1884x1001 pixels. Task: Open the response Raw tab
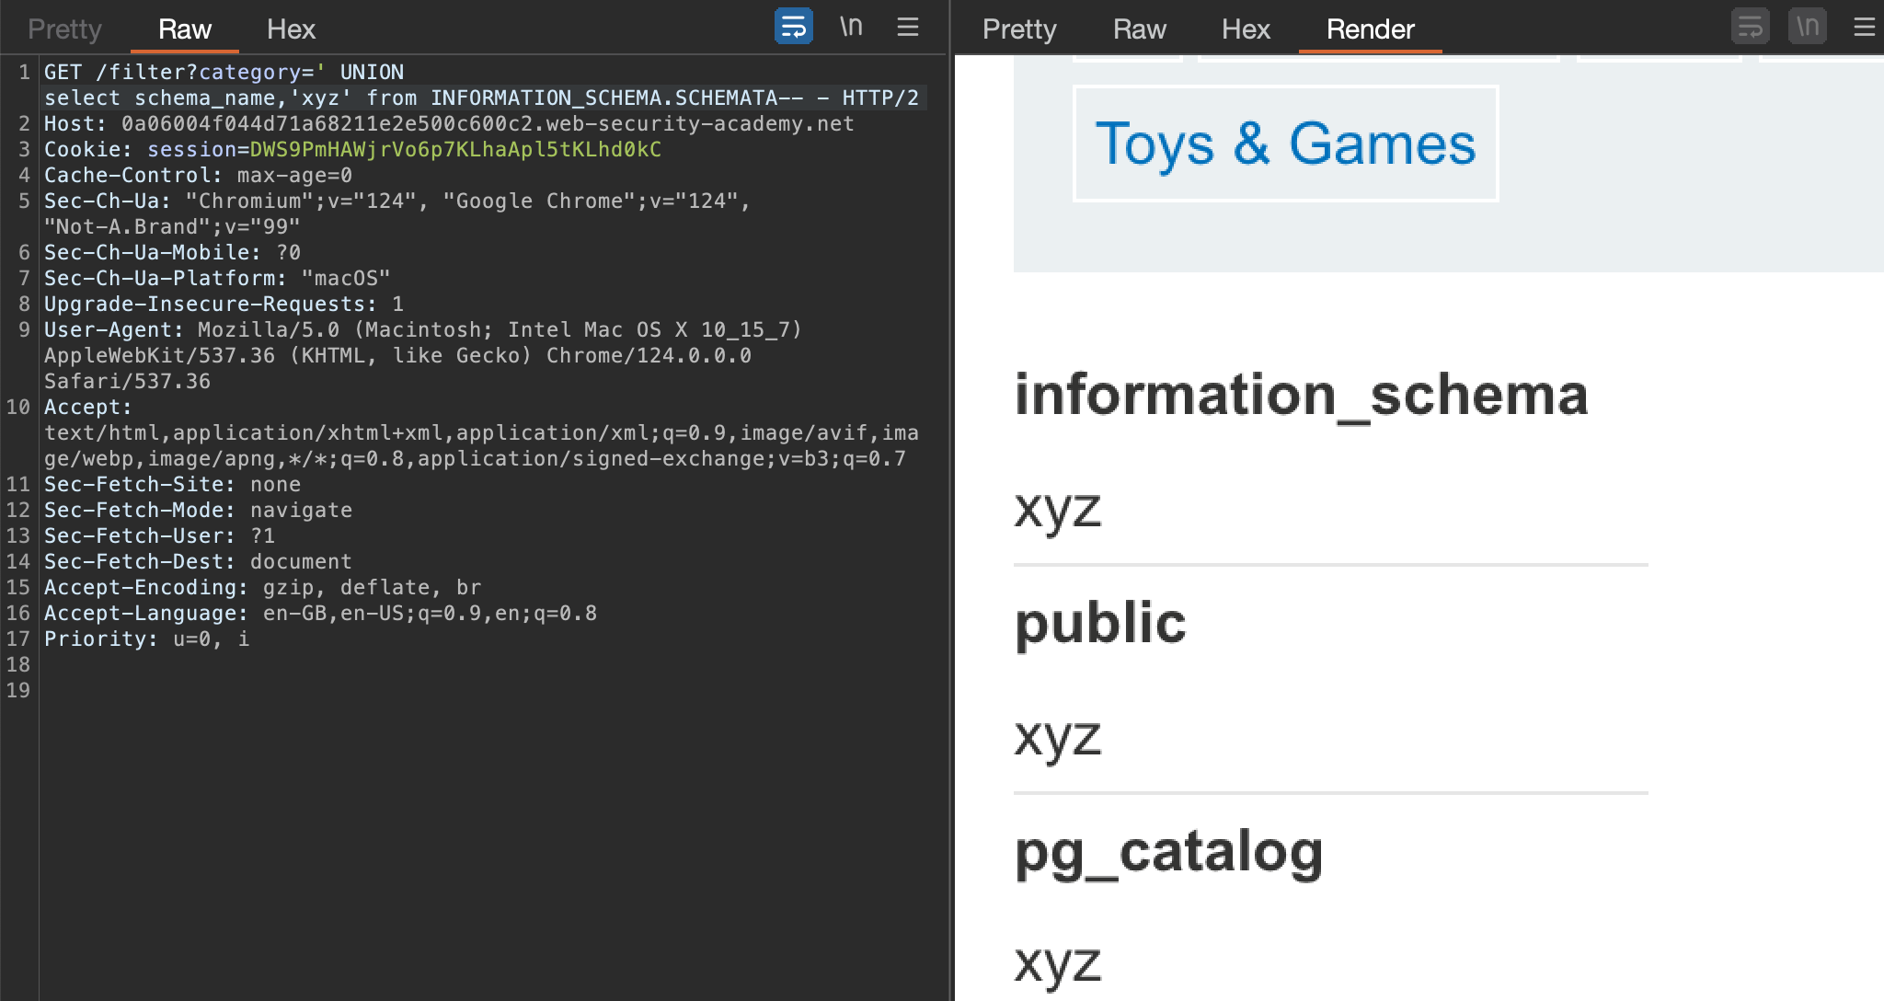point(1139,29)
